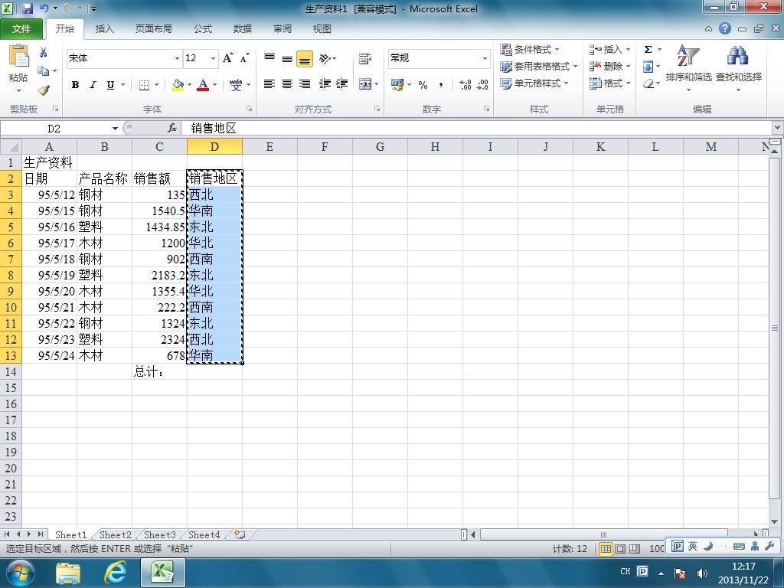Toggle Italic formatting
This screenshot has width=784, height=588.
click(x=93, y=84)
